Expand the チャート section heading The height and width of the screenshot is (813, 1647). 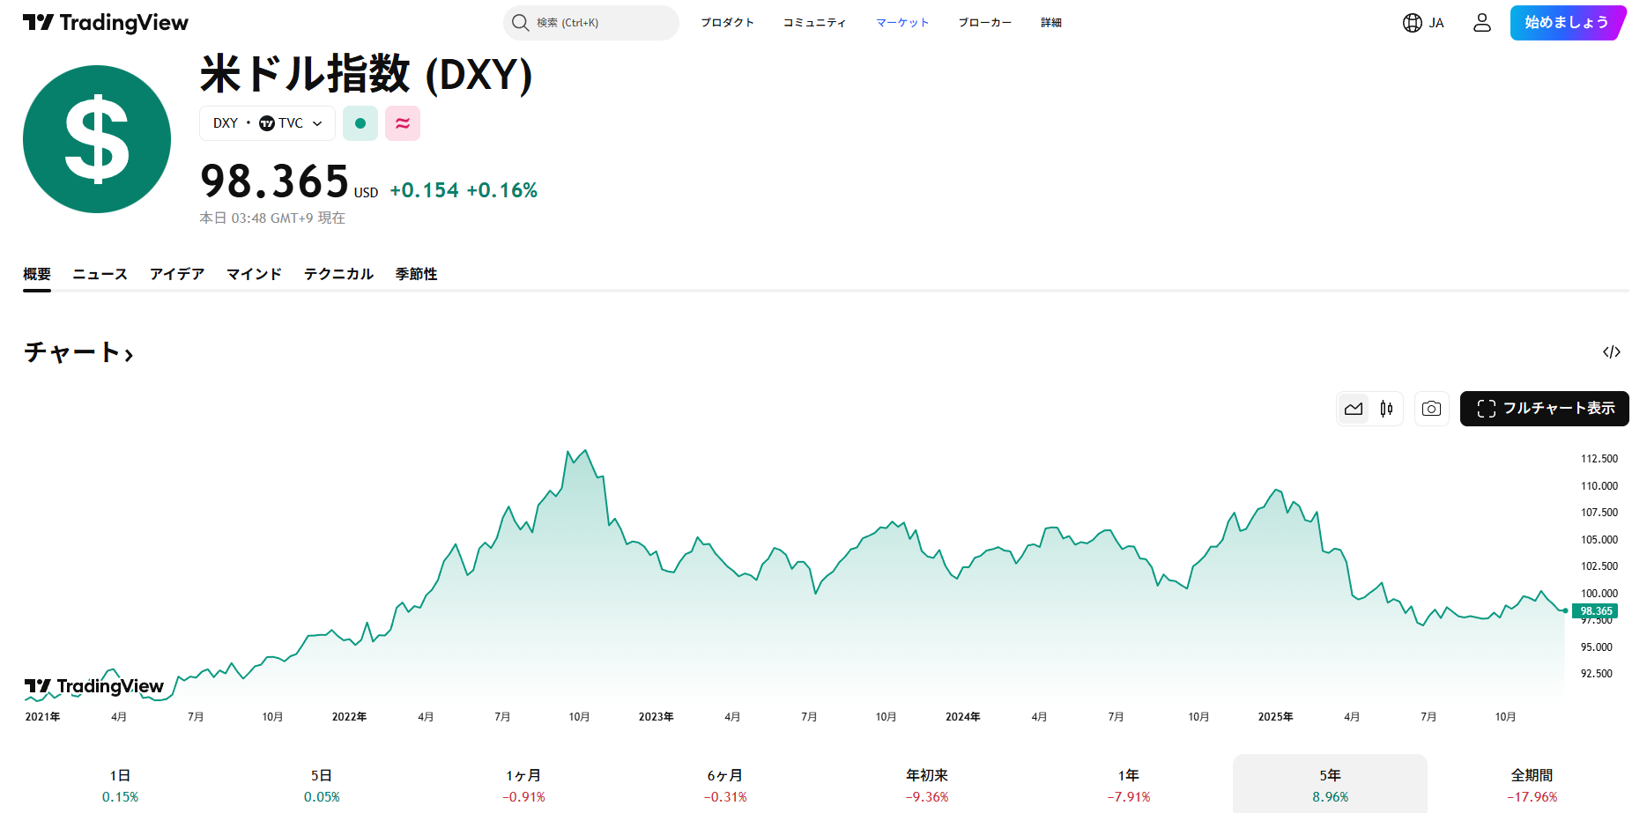(x=78, y=352)
